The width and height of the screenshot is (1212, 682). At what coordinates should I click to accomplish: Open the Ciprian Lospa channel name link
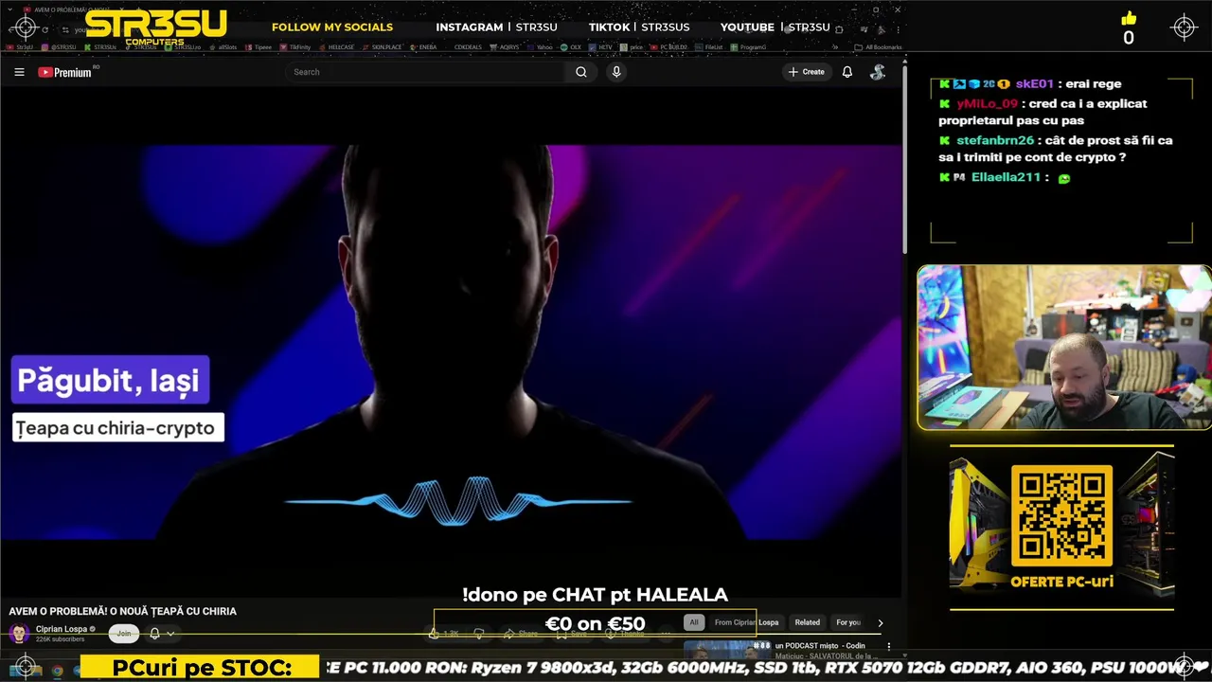62,629
